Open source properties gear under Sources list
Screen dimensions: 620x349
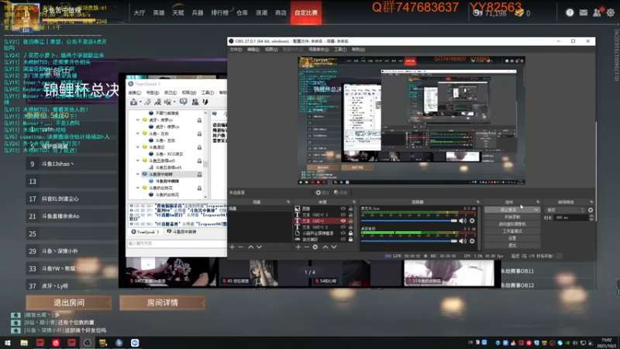coord(315,247)
